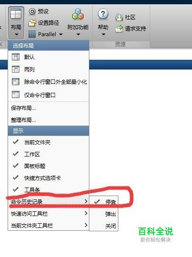Open the 布局 layout button

(x=16, y=23)
